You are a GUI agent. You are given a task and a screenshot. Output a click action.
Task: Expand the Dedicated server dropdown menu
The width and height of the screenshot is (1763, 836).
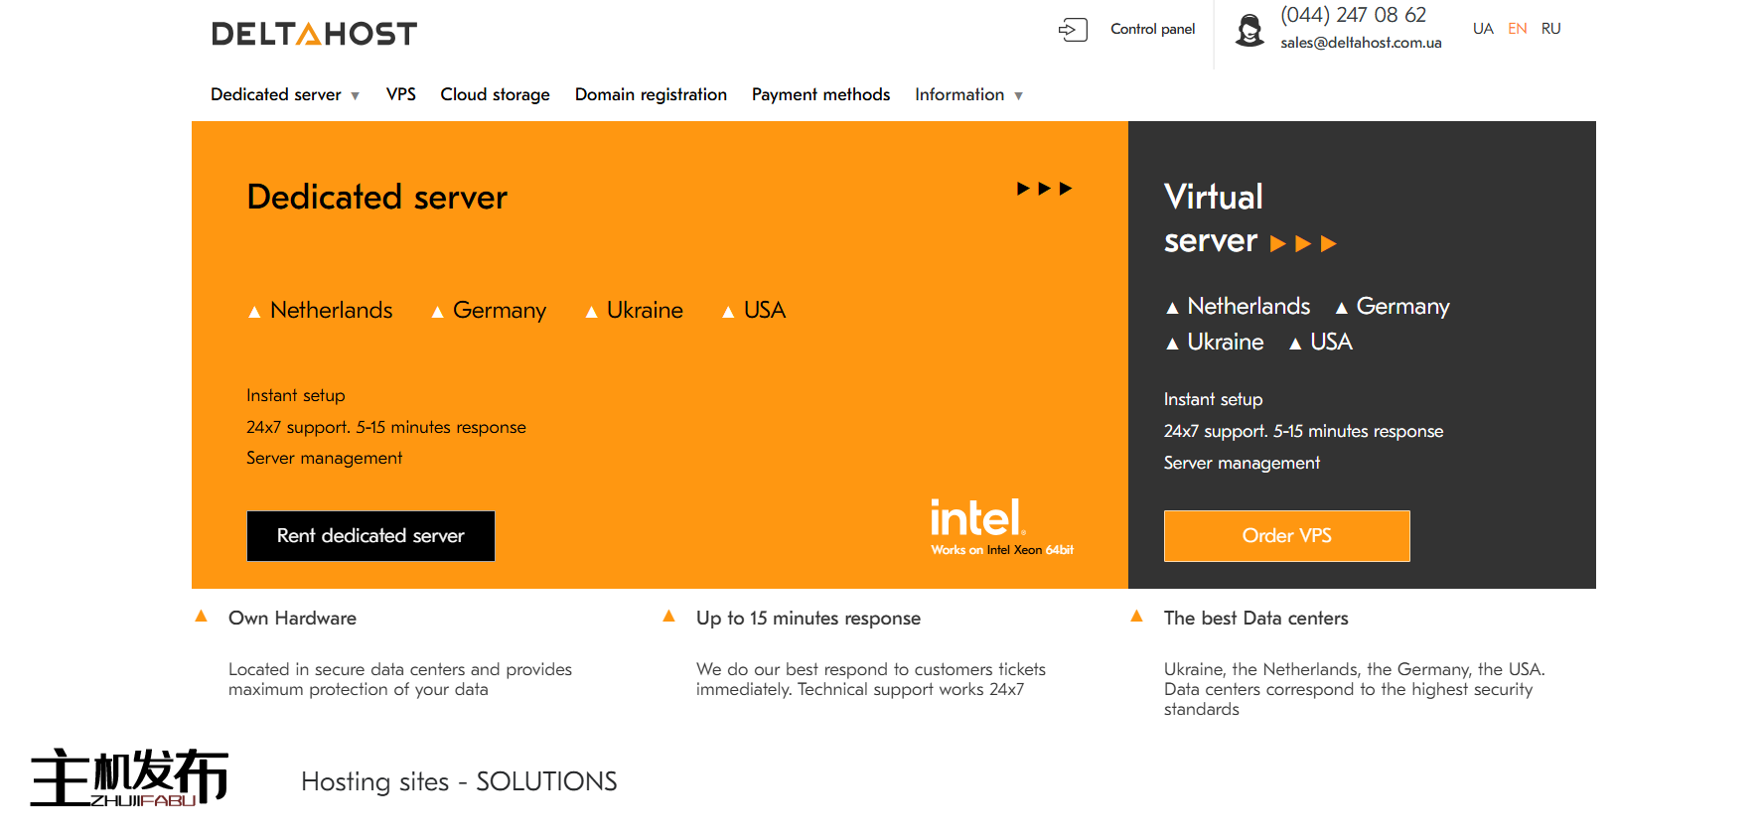click(x=284, y=95)
